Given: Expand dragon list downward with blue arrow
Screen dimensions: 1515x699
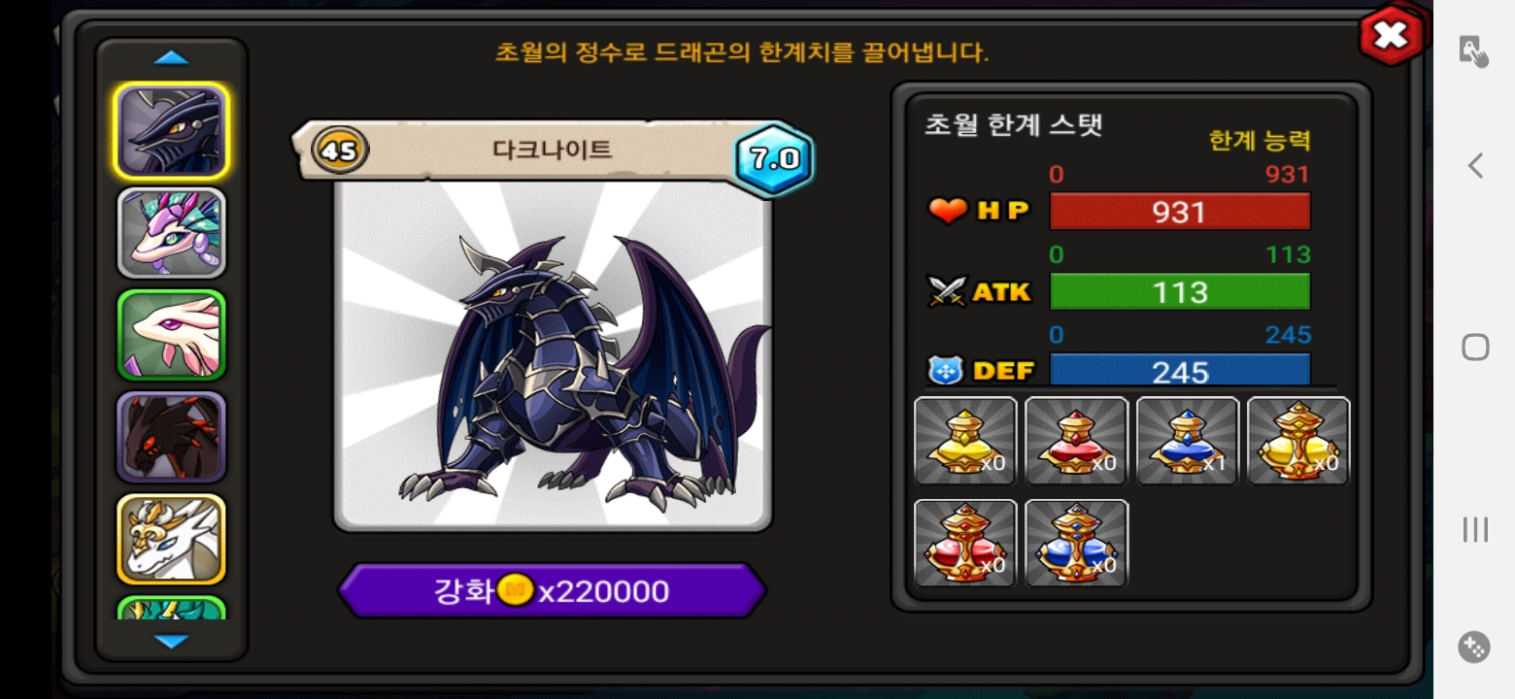Looking at the screenshot, I should coord(172,642).
